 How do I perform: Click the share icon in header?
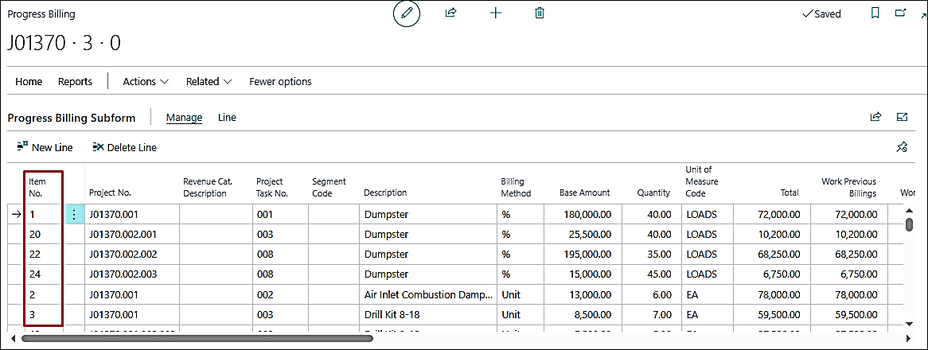click(x=451, y=14)
